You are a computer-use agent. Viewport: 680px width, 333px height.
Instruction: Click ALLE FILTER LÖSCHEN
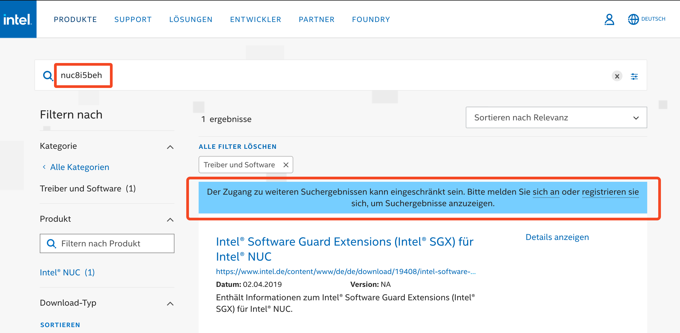(x=238, y=147)
